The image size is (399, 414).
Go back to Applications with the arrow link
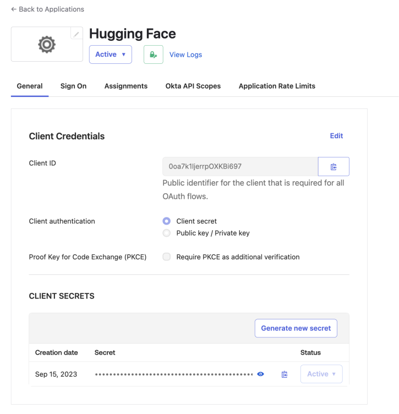tap(47, 9)
